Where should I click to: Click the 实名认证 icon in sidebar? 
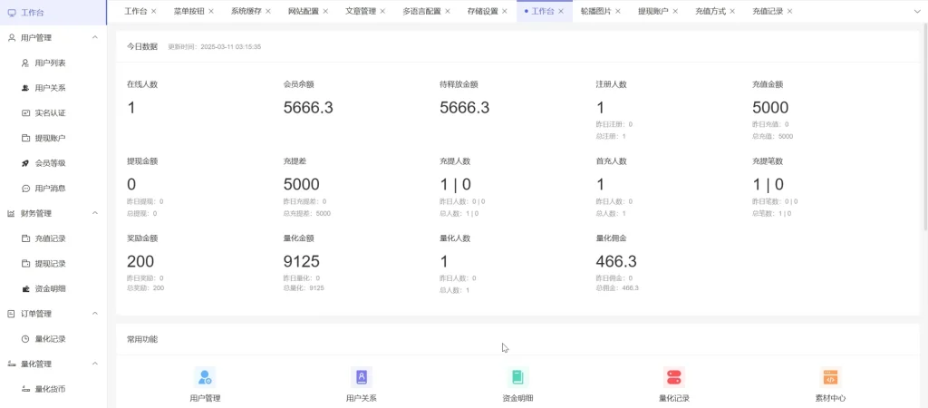click(x=26, y=113)
